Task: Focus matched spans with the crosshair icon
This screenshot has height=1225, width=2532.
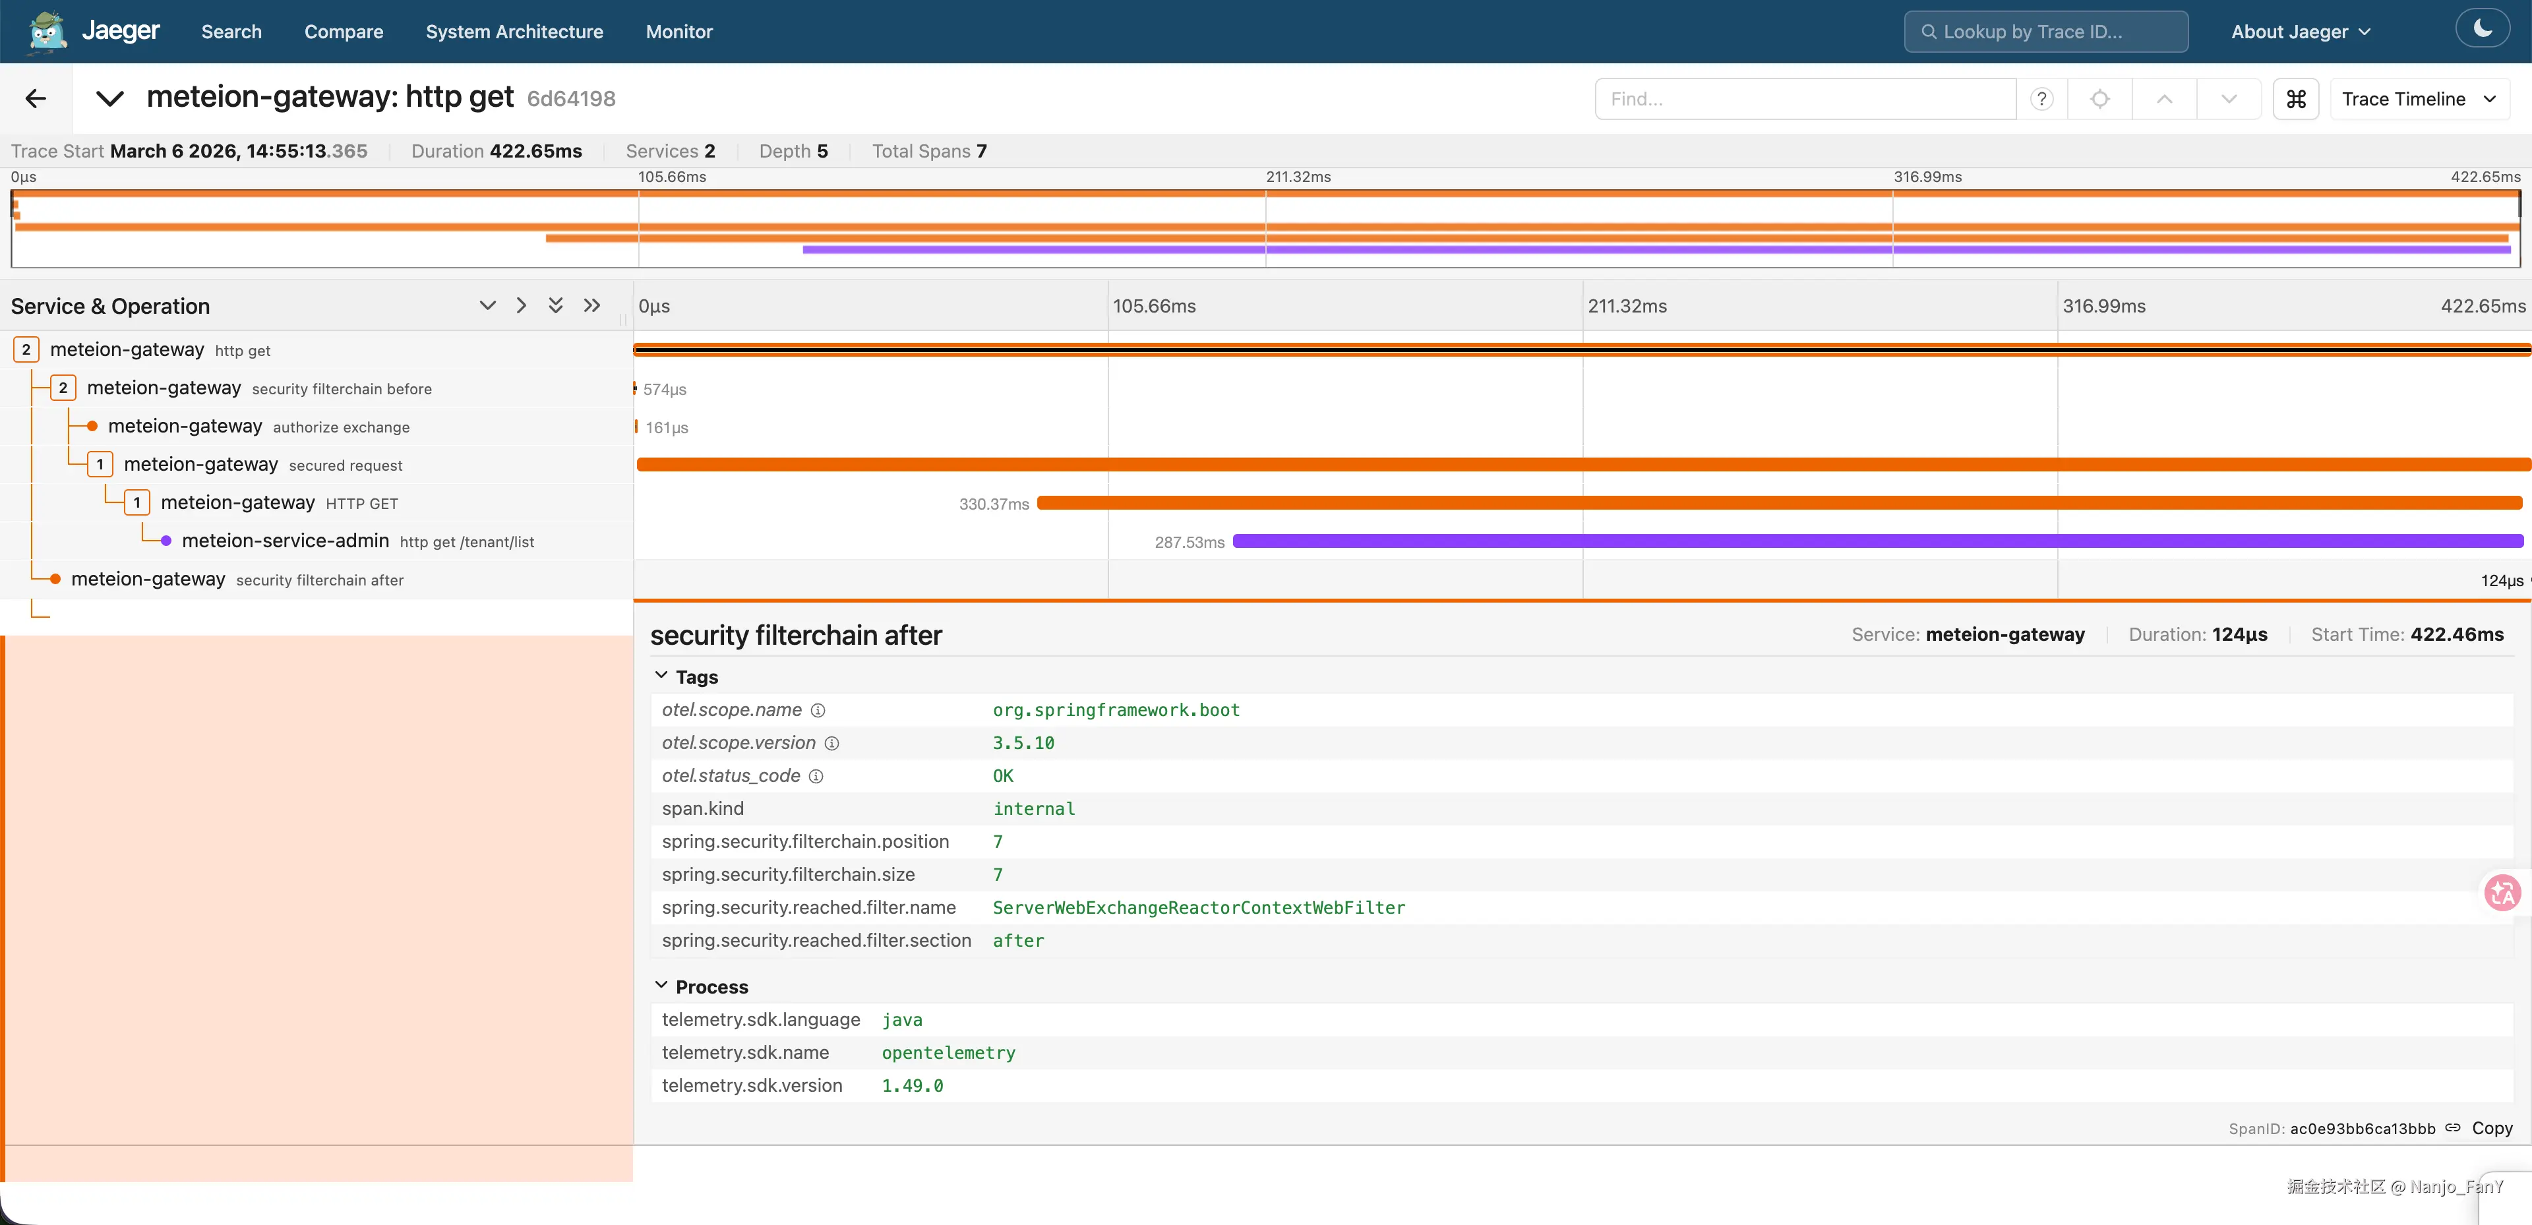Action: (2099, 100)
